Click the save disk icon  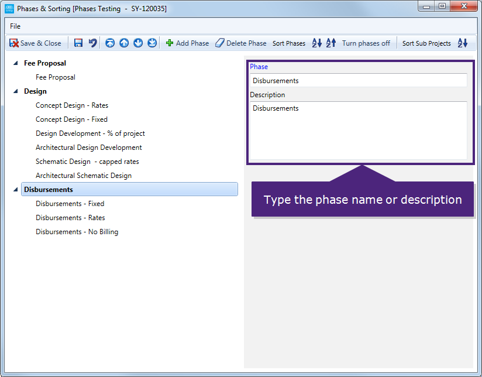pyautogui.click(x=78, y=43)
